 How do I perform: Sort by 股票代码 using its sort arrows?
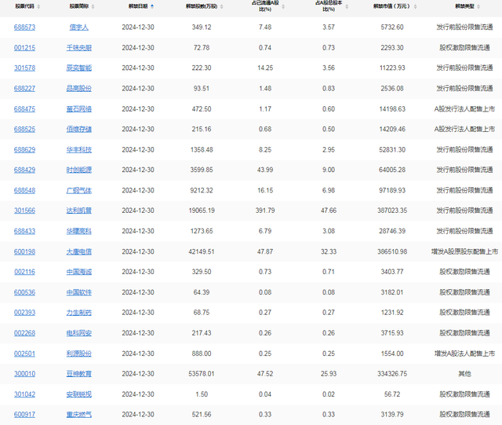38,6
